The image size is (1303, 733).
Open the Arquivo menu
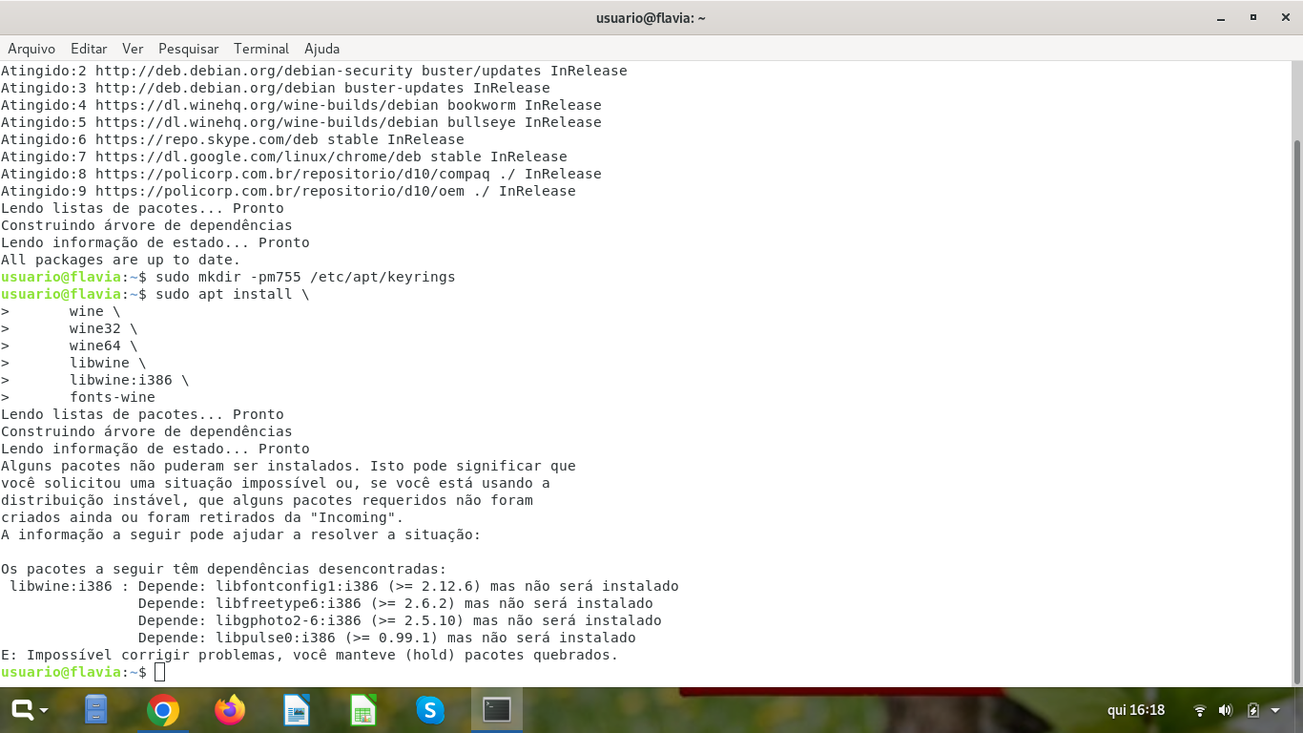(31, 49)
